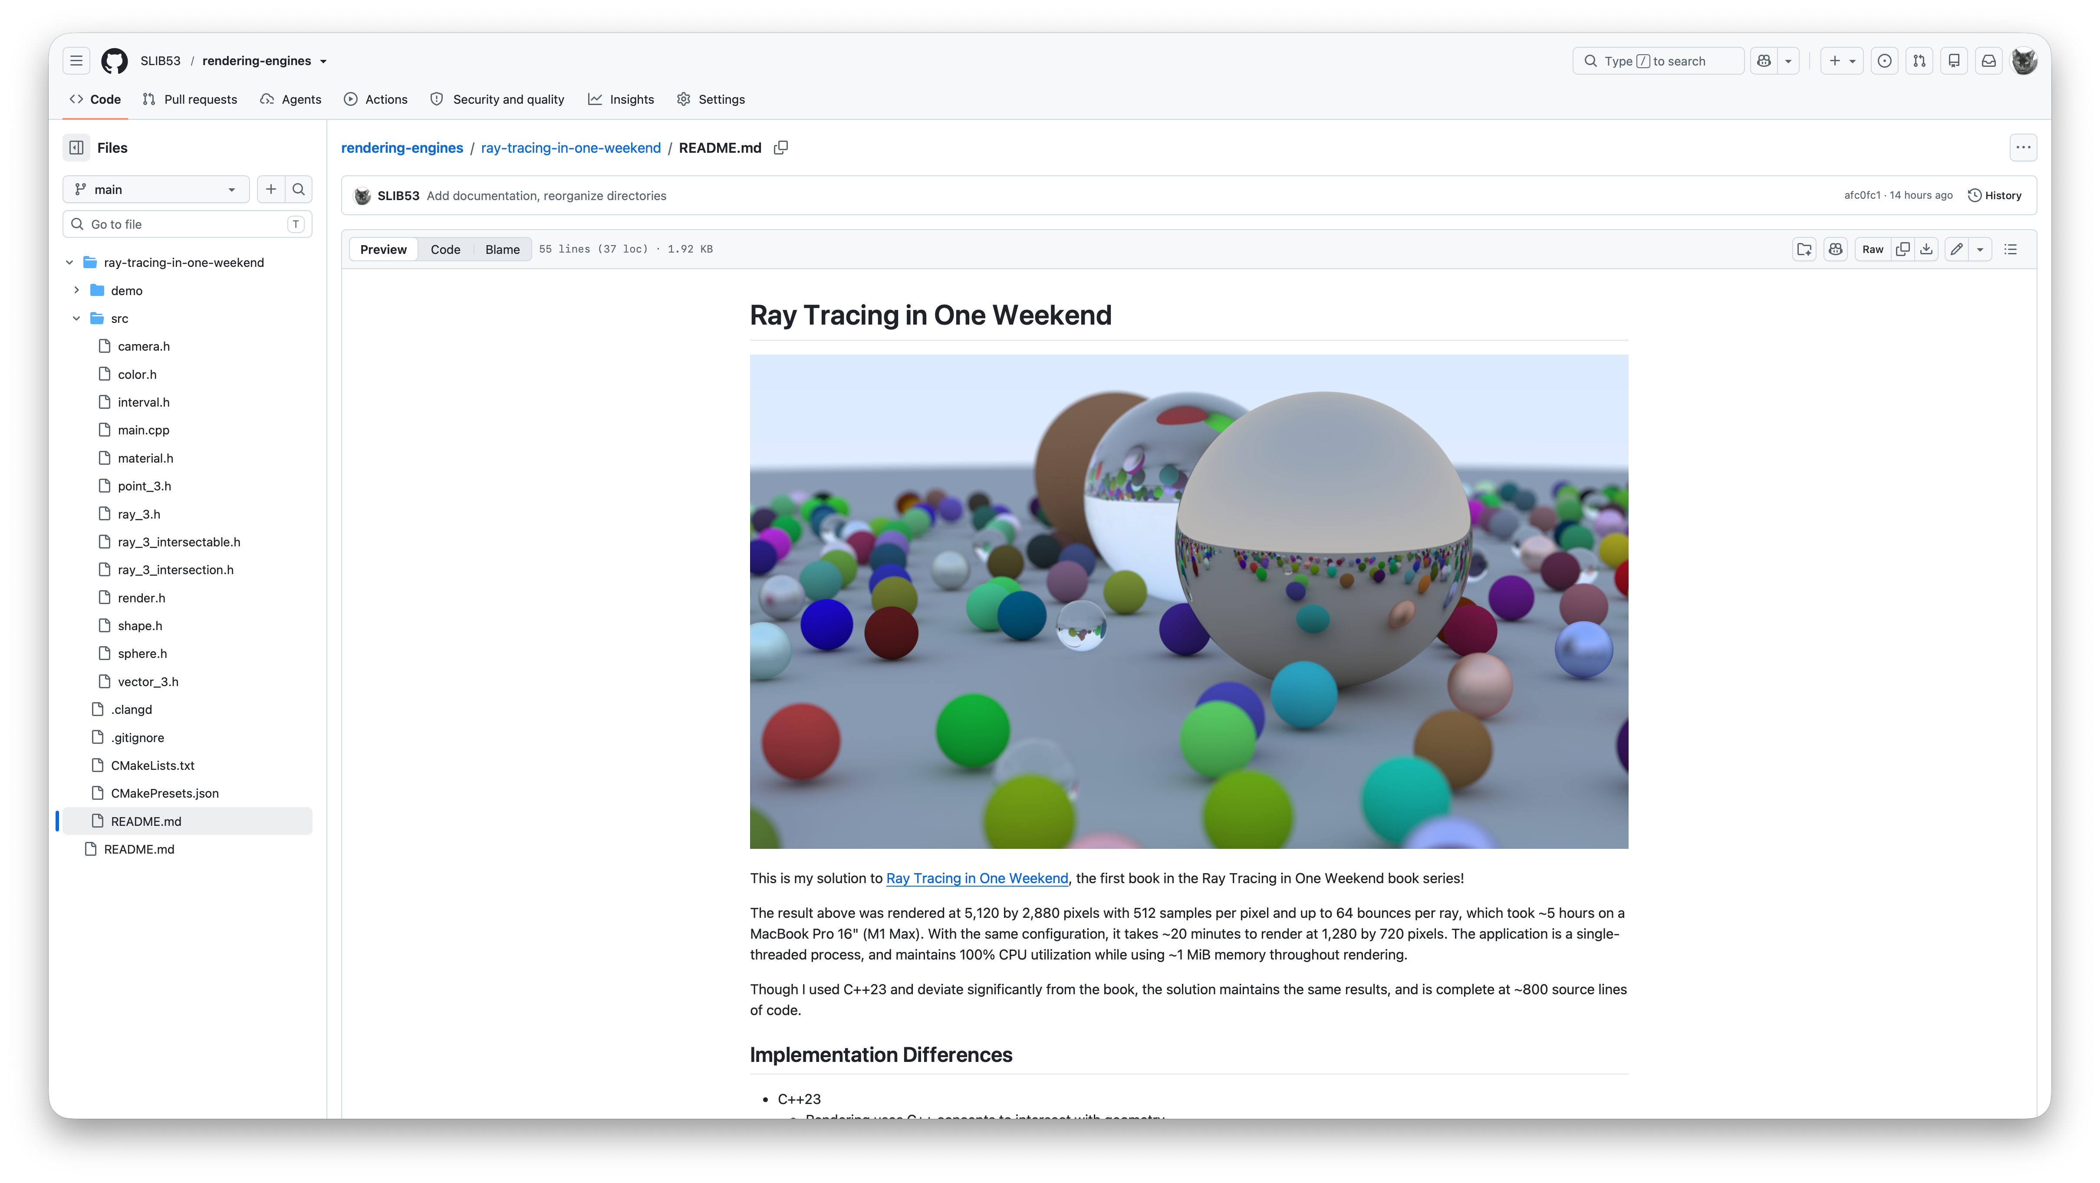Click the search box in the header
Screen dimensions: 2100x1183
coord(1657,60)
